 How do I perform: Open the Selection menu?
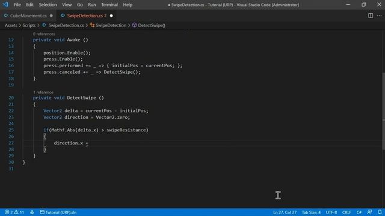pos(48,5)
